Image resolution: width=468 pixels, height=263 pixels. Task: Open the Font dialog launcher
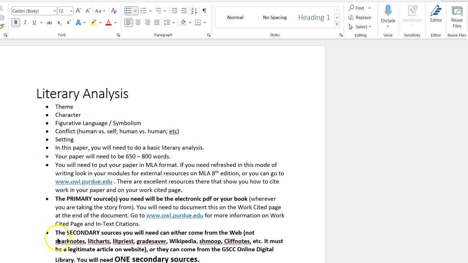pos(118,35)
